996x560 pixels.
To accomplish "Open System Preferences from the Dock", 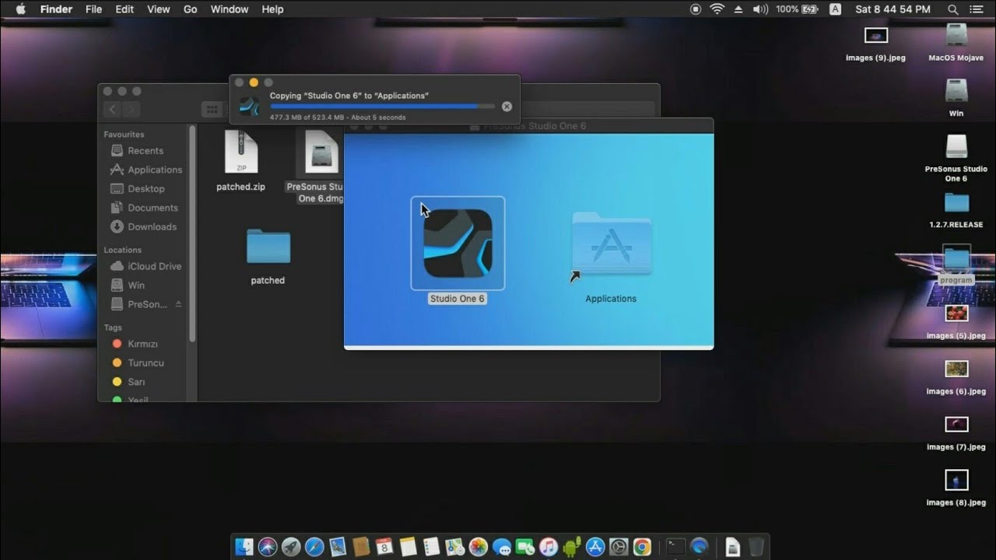I will pyautogui.click(x=619, y=547).
